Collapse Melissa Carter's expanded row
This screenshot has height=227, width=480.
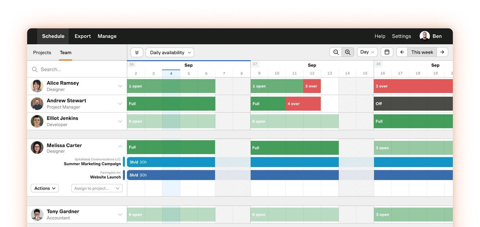[120, 146]
